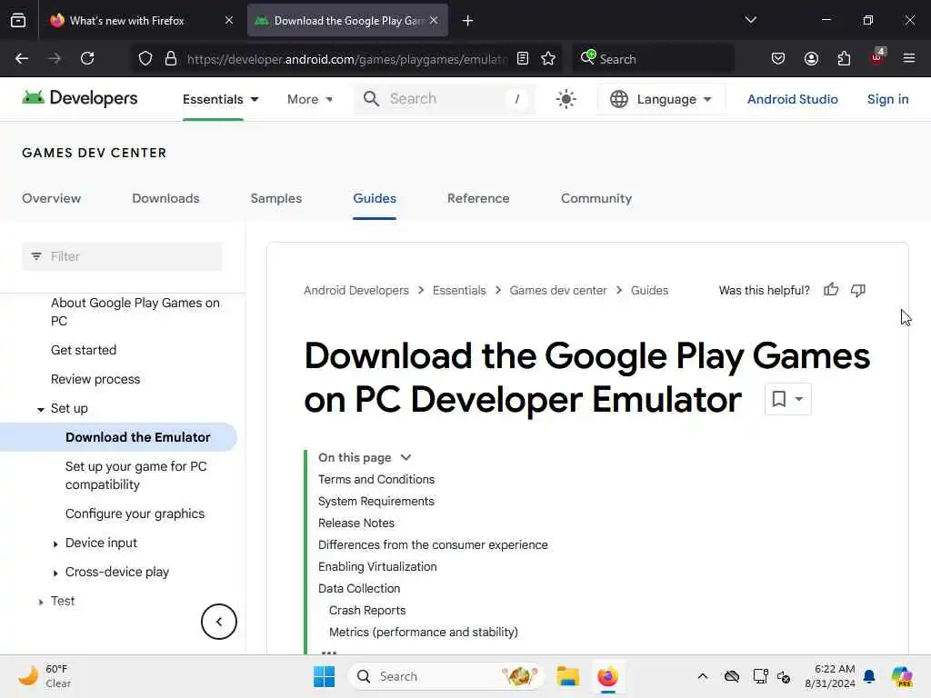The height and width of the screenshot is (698, 931).
Task: Open Set up your game for PC compatibility
Action: coord(136,475)
